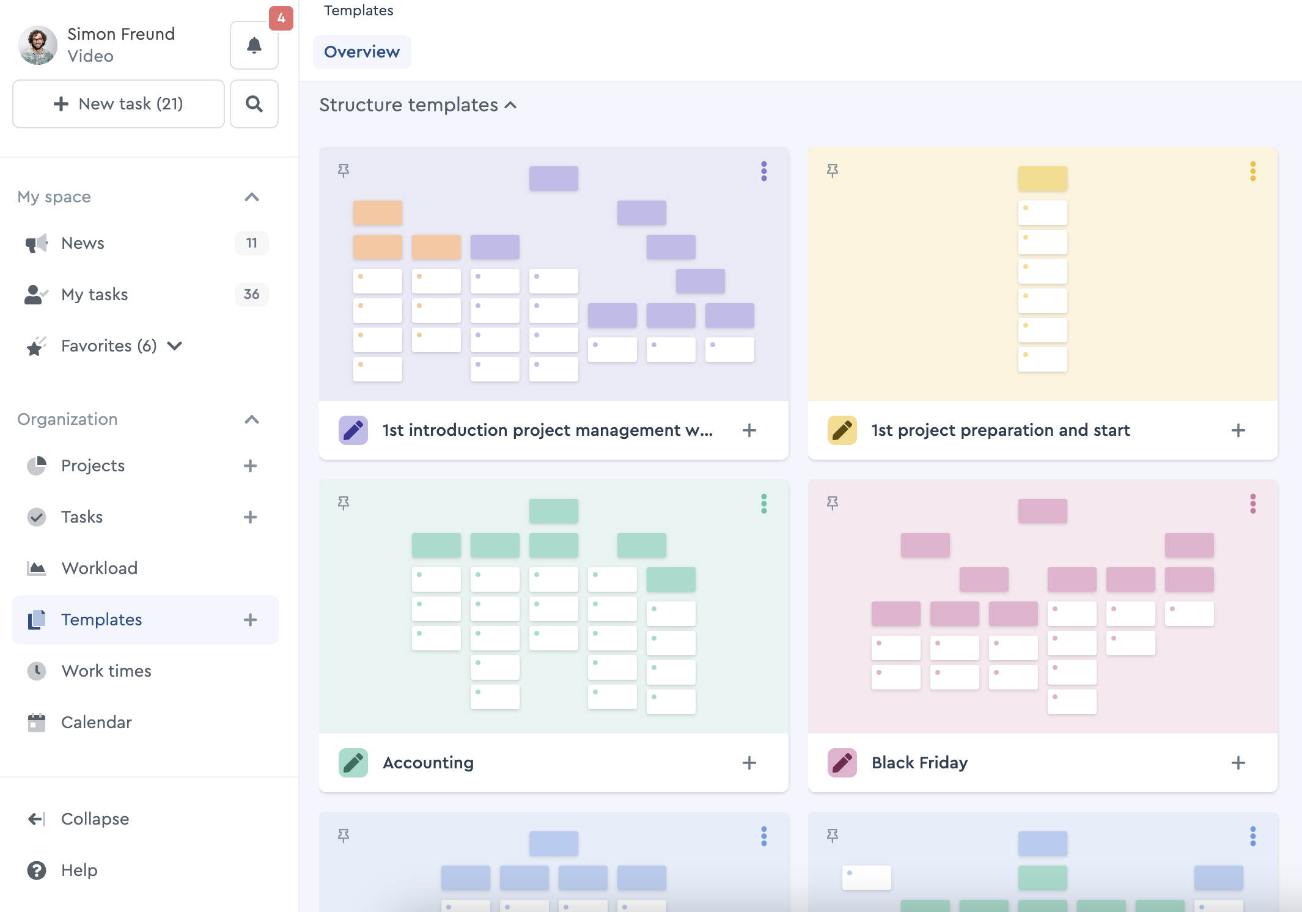Collapse the My space section
The height and width of the screenshot is (912, 1302).
tap(252, 197)
